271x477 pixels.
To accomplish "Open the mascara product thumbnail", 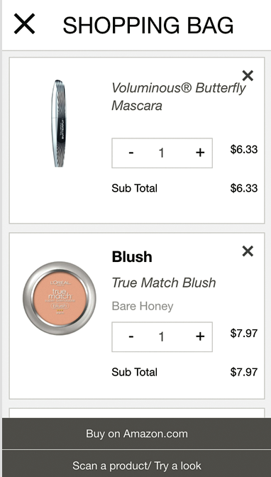I will point(59,124).
